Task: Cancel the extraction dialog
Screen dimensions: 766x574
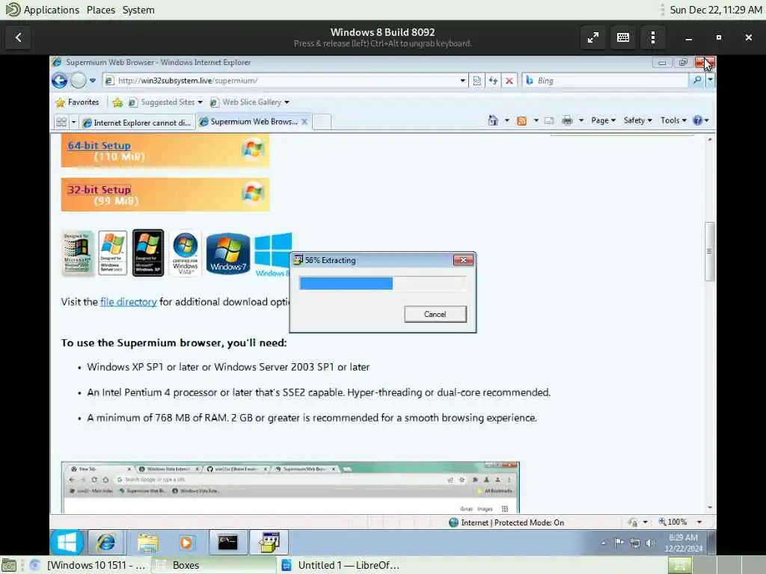Action: [435, 315]
